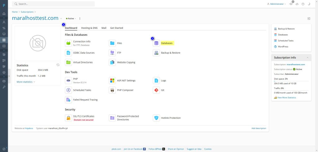Screen dimensions: 318x152
Task: Click the Plesk logo at top left
Action: pyautogui.click(x=4, y=5)
